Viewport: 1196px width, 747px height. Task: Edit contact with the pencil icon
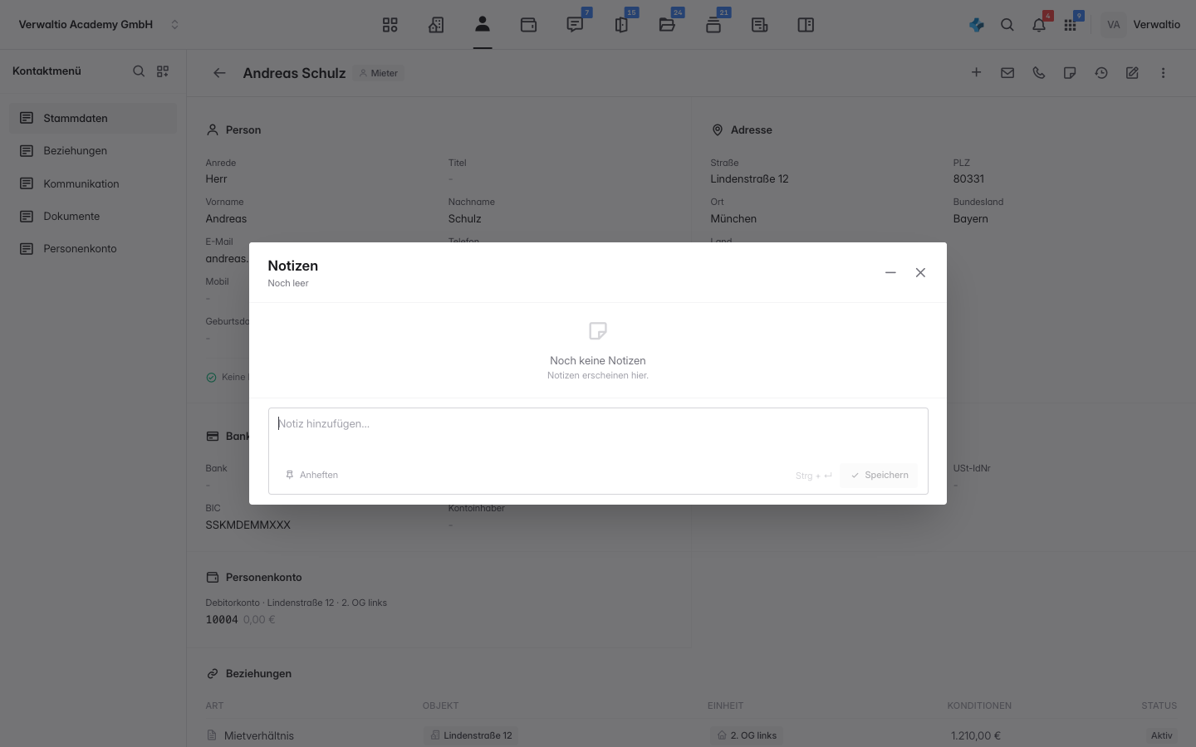[x=1132, y=73]
